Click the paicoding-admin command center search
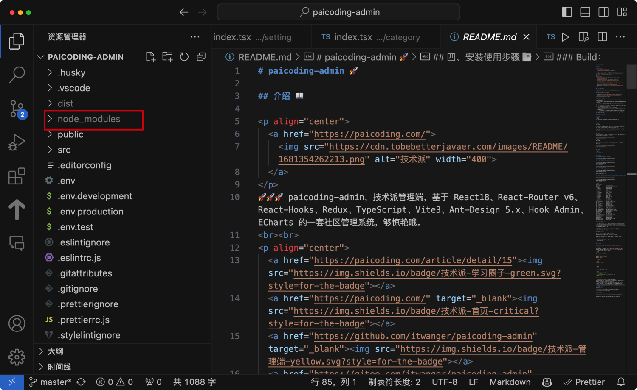The image size is (637, 390). [338, 12]
